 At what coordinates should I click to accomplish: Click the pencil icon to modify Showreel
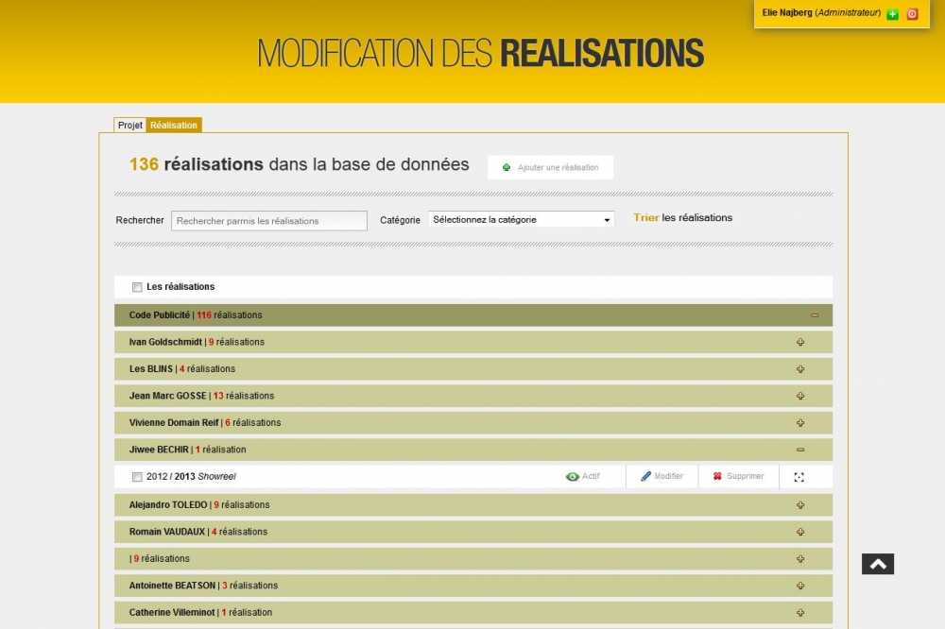coord(646,477)
